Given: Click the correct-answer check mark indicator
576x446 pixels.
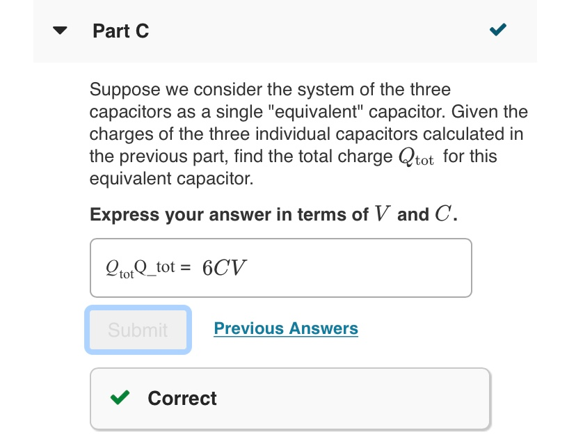Looking at the screenshot, I should point(119,397).
